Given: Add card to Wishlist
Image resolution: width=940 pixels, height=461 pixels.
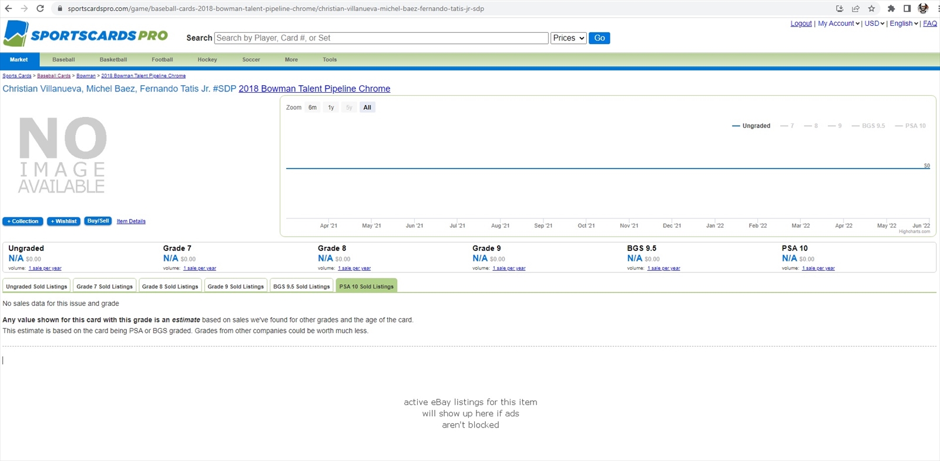Looking at the screenshot, I should pyautogui.click(x=63, y=221).
